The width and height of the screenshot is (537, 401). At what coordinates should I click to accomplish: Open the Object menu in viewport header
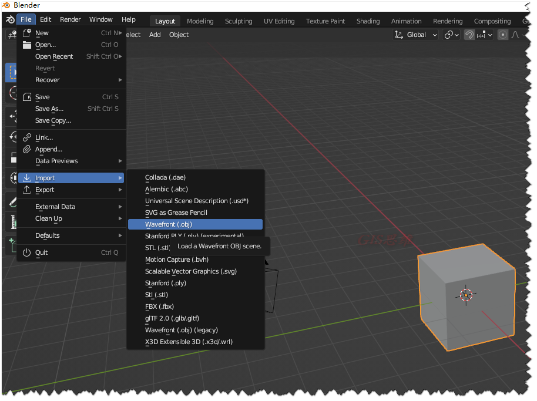point(179,35)
